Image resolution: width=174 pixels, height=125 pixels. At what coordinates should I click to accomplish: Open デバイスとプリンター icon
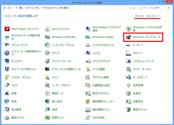click(x=88, y=61)
